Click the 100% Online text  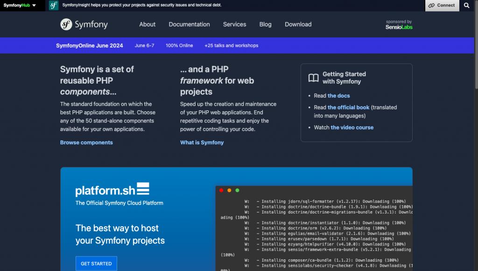coord(179,45)
